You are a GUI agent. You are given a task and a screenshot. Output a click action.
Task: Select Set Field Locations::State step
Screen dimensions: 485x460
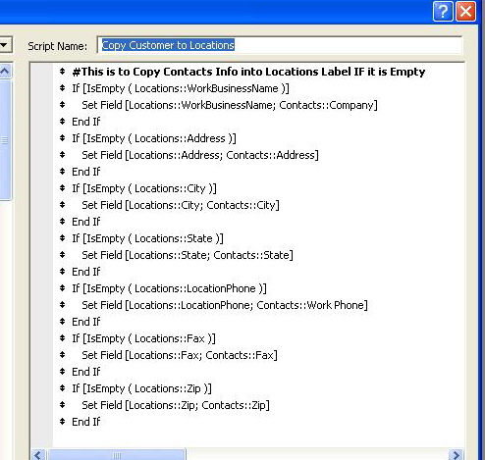(188, 255)
